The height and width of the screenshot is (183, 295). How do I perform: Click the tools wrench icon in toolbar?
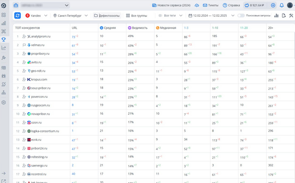coord(291,16)
